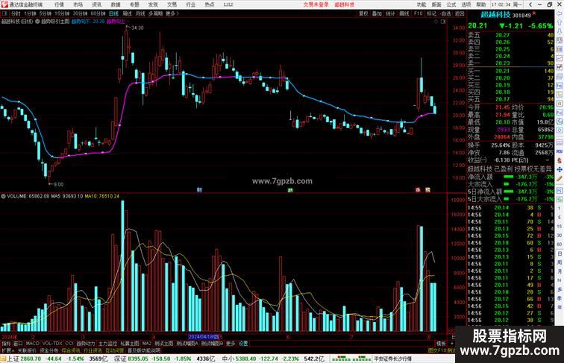Select the 月线 monthly period
This screenshot has width=564, height=363.
coord(140,13)
